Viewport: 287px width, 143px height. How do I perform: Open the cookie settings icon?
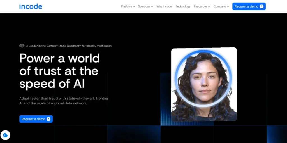pyautogui.click(x=5, y=135)
